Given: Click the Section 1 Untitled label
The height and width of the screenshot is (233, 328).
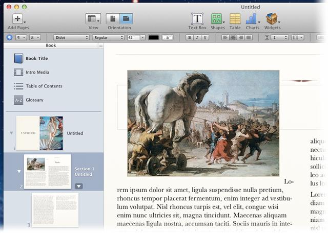Looking at the screenshot, I should [84, 172].
